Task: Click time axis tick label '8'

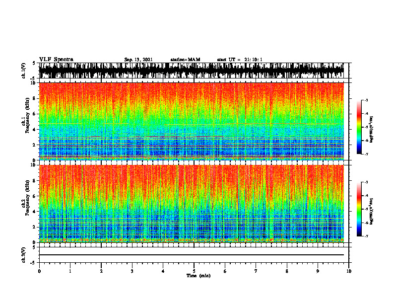Action: pyautogui.click(x=287, y=271)
